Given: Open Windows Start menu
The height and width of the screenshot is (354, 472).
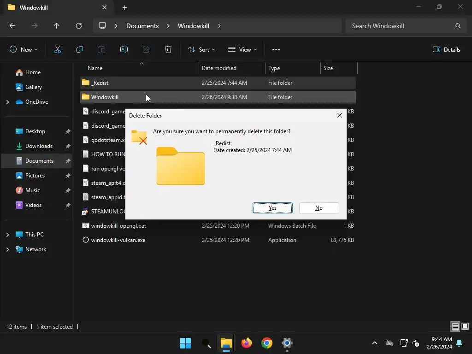Looking at the screenshot, I should coord(185,343).
